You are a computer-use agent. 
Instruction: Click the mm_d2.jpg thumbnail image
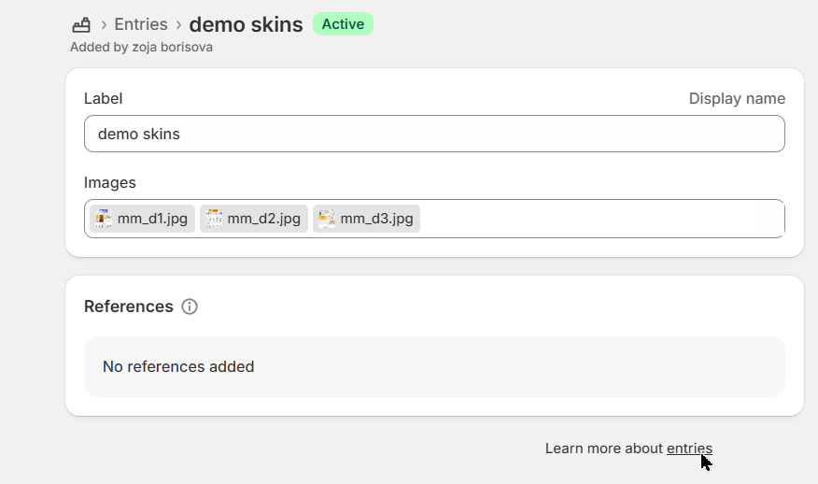(x=214, y=219)
